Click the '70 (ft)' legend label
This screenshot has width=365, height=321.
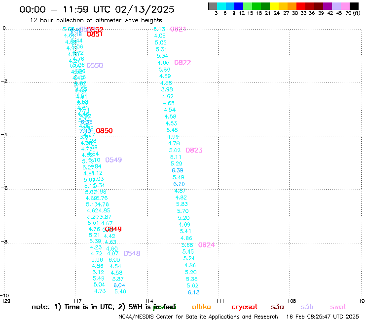pos(353,13)
